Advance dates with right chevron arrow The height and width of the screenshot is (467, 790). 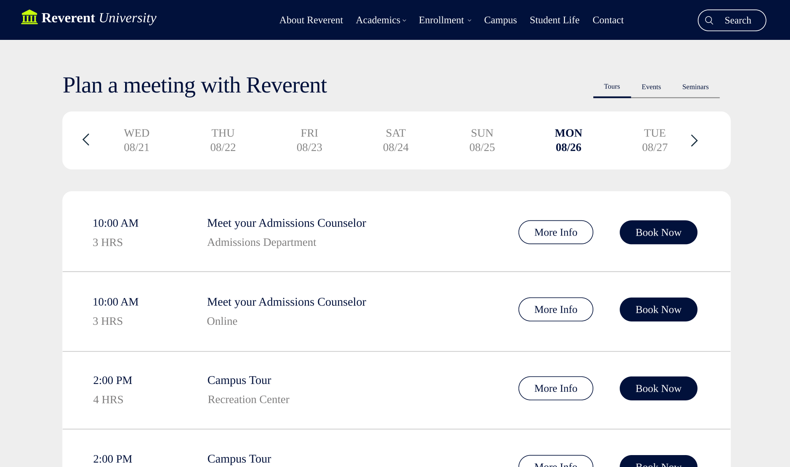coord(694,141)
